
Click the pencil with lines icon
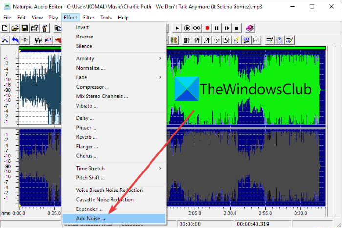(x=270, y=40)
